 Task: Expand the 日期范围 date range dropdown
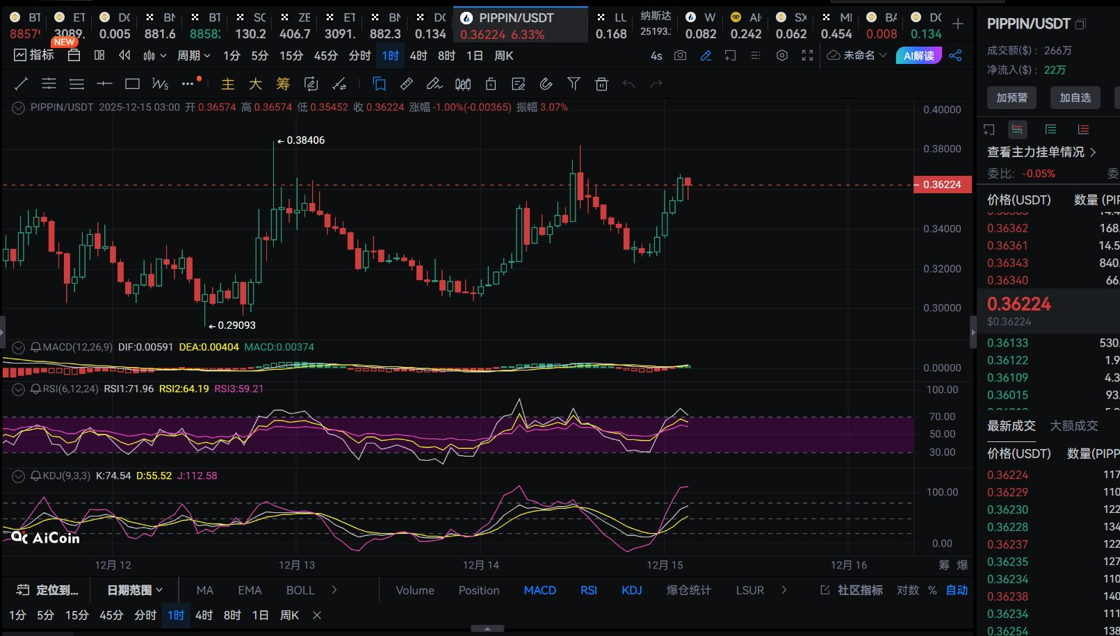tap(134, 590)
